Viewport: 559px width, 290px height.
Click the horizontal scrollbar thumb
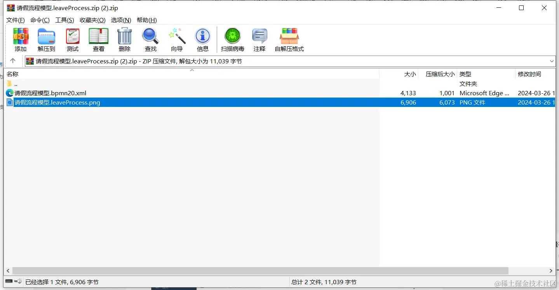260,271
